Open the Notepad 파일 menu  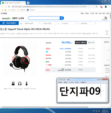point(60,82)
